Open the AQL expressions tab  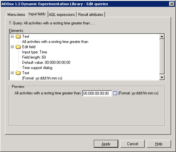(x=62, y=15)
